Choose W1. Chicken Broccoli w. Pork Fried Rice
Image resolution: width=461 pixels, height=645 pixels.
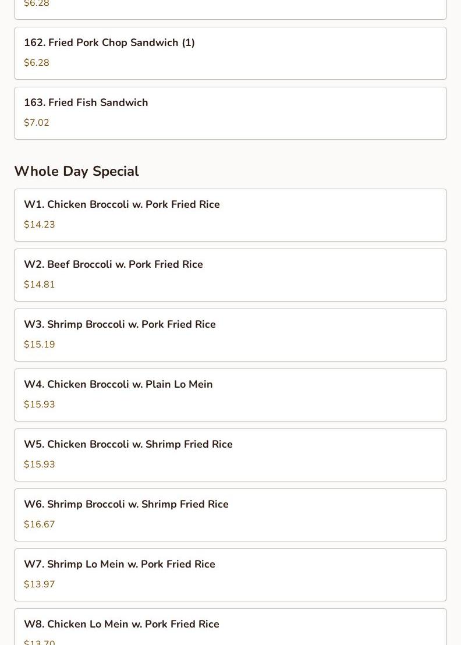click(122, 205)
